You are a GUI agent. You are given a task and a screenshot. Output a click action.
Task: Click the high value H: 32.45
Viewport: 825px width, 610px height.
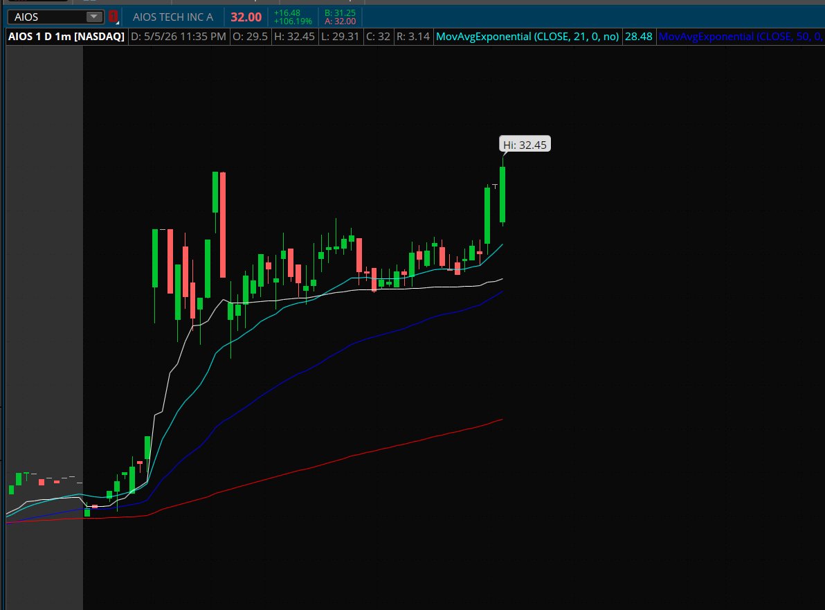(x=294, y=36)
